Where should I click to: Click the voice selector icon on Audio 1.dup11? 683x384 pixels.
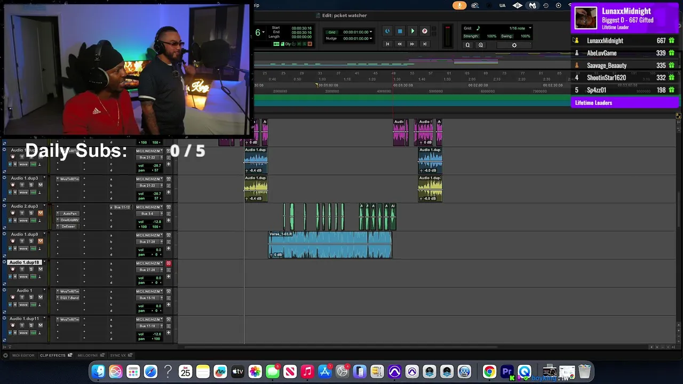point(9,333)
